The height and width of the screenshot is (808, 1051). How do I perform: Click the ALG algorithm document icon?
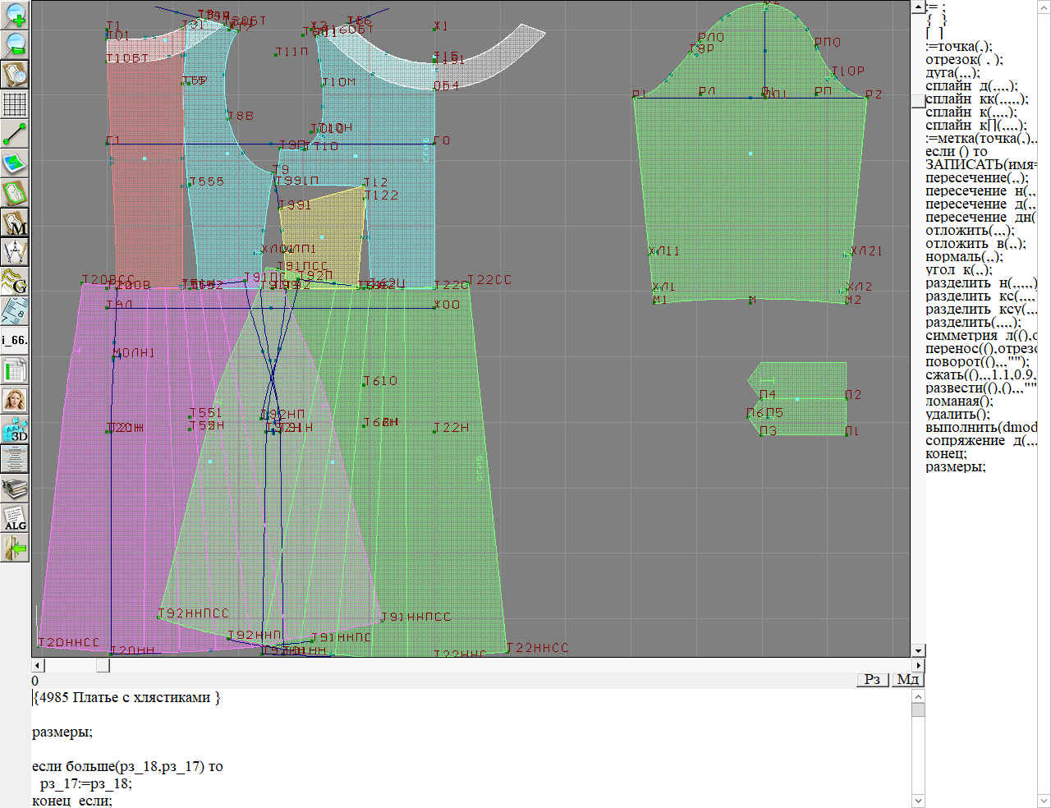16,518
